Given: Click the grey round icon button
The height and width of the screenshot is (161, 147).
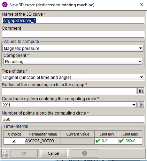Looking at the screenshot, I should 84,153.
